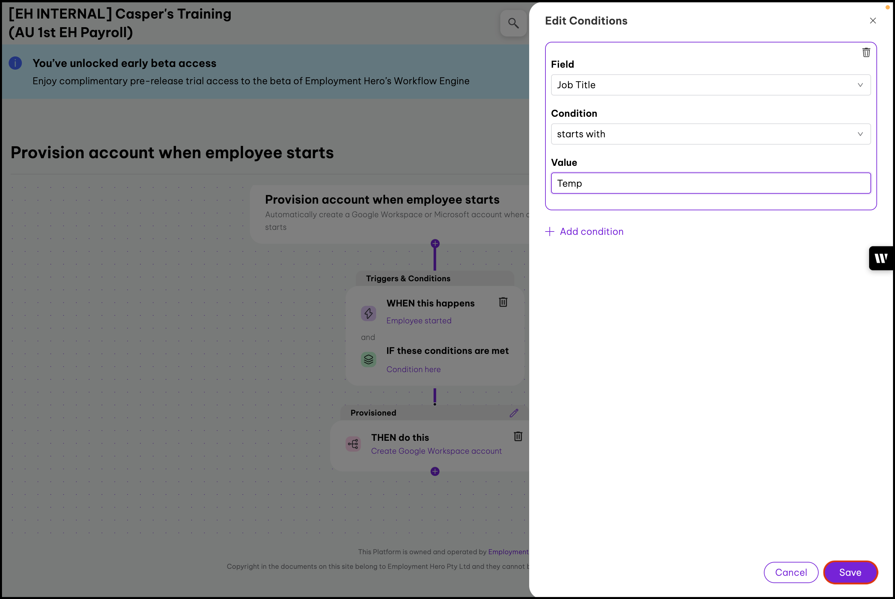Cancel editing conditions
895x599 pixels.
(x=791, y=572)
